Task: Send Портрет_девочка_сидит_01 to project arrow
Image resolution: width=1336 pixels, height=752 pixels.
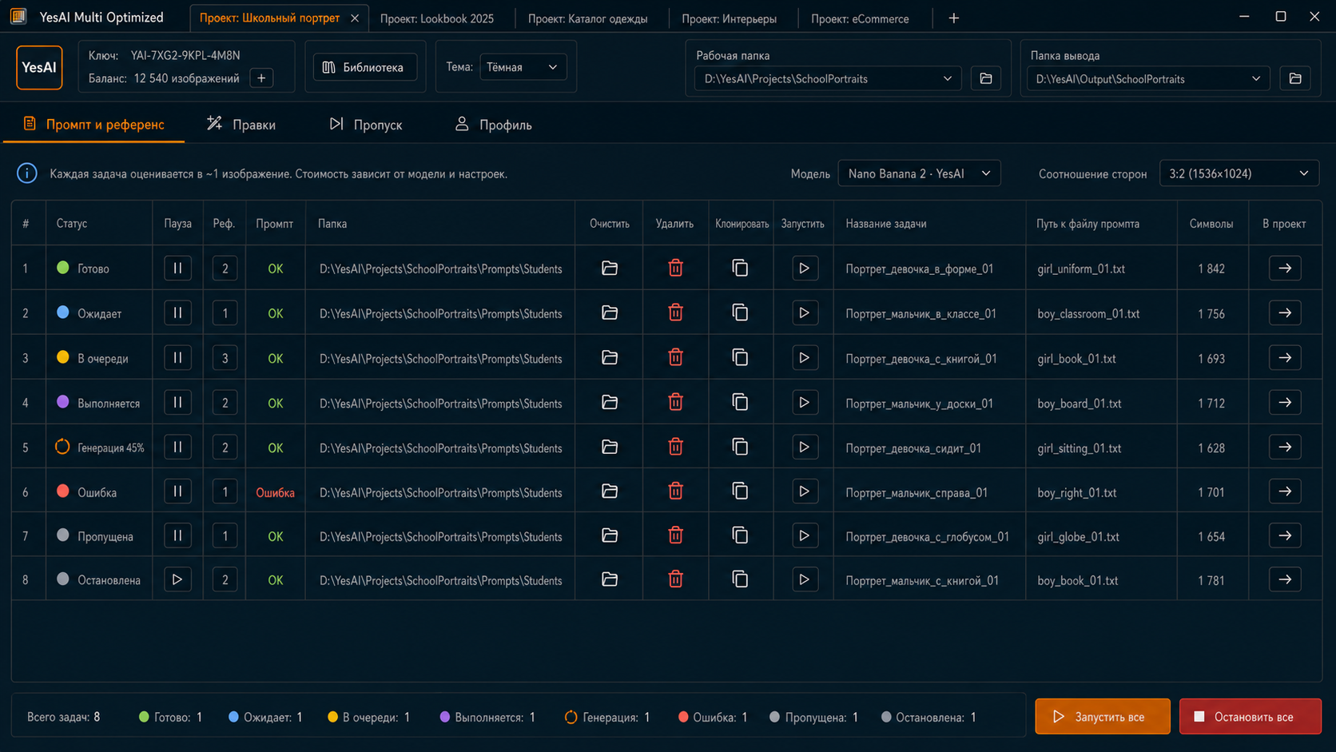Action: (1285, 448)
